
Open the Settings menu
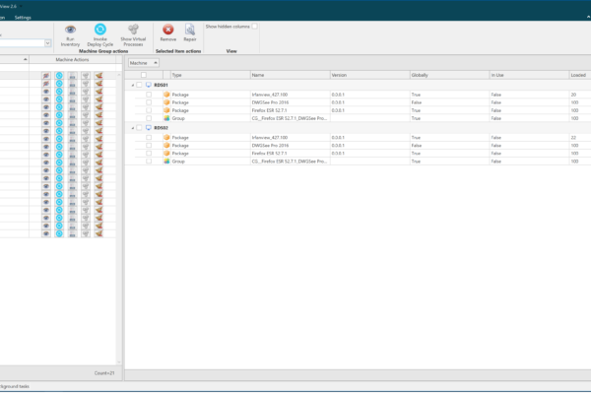tap(22, 17)
